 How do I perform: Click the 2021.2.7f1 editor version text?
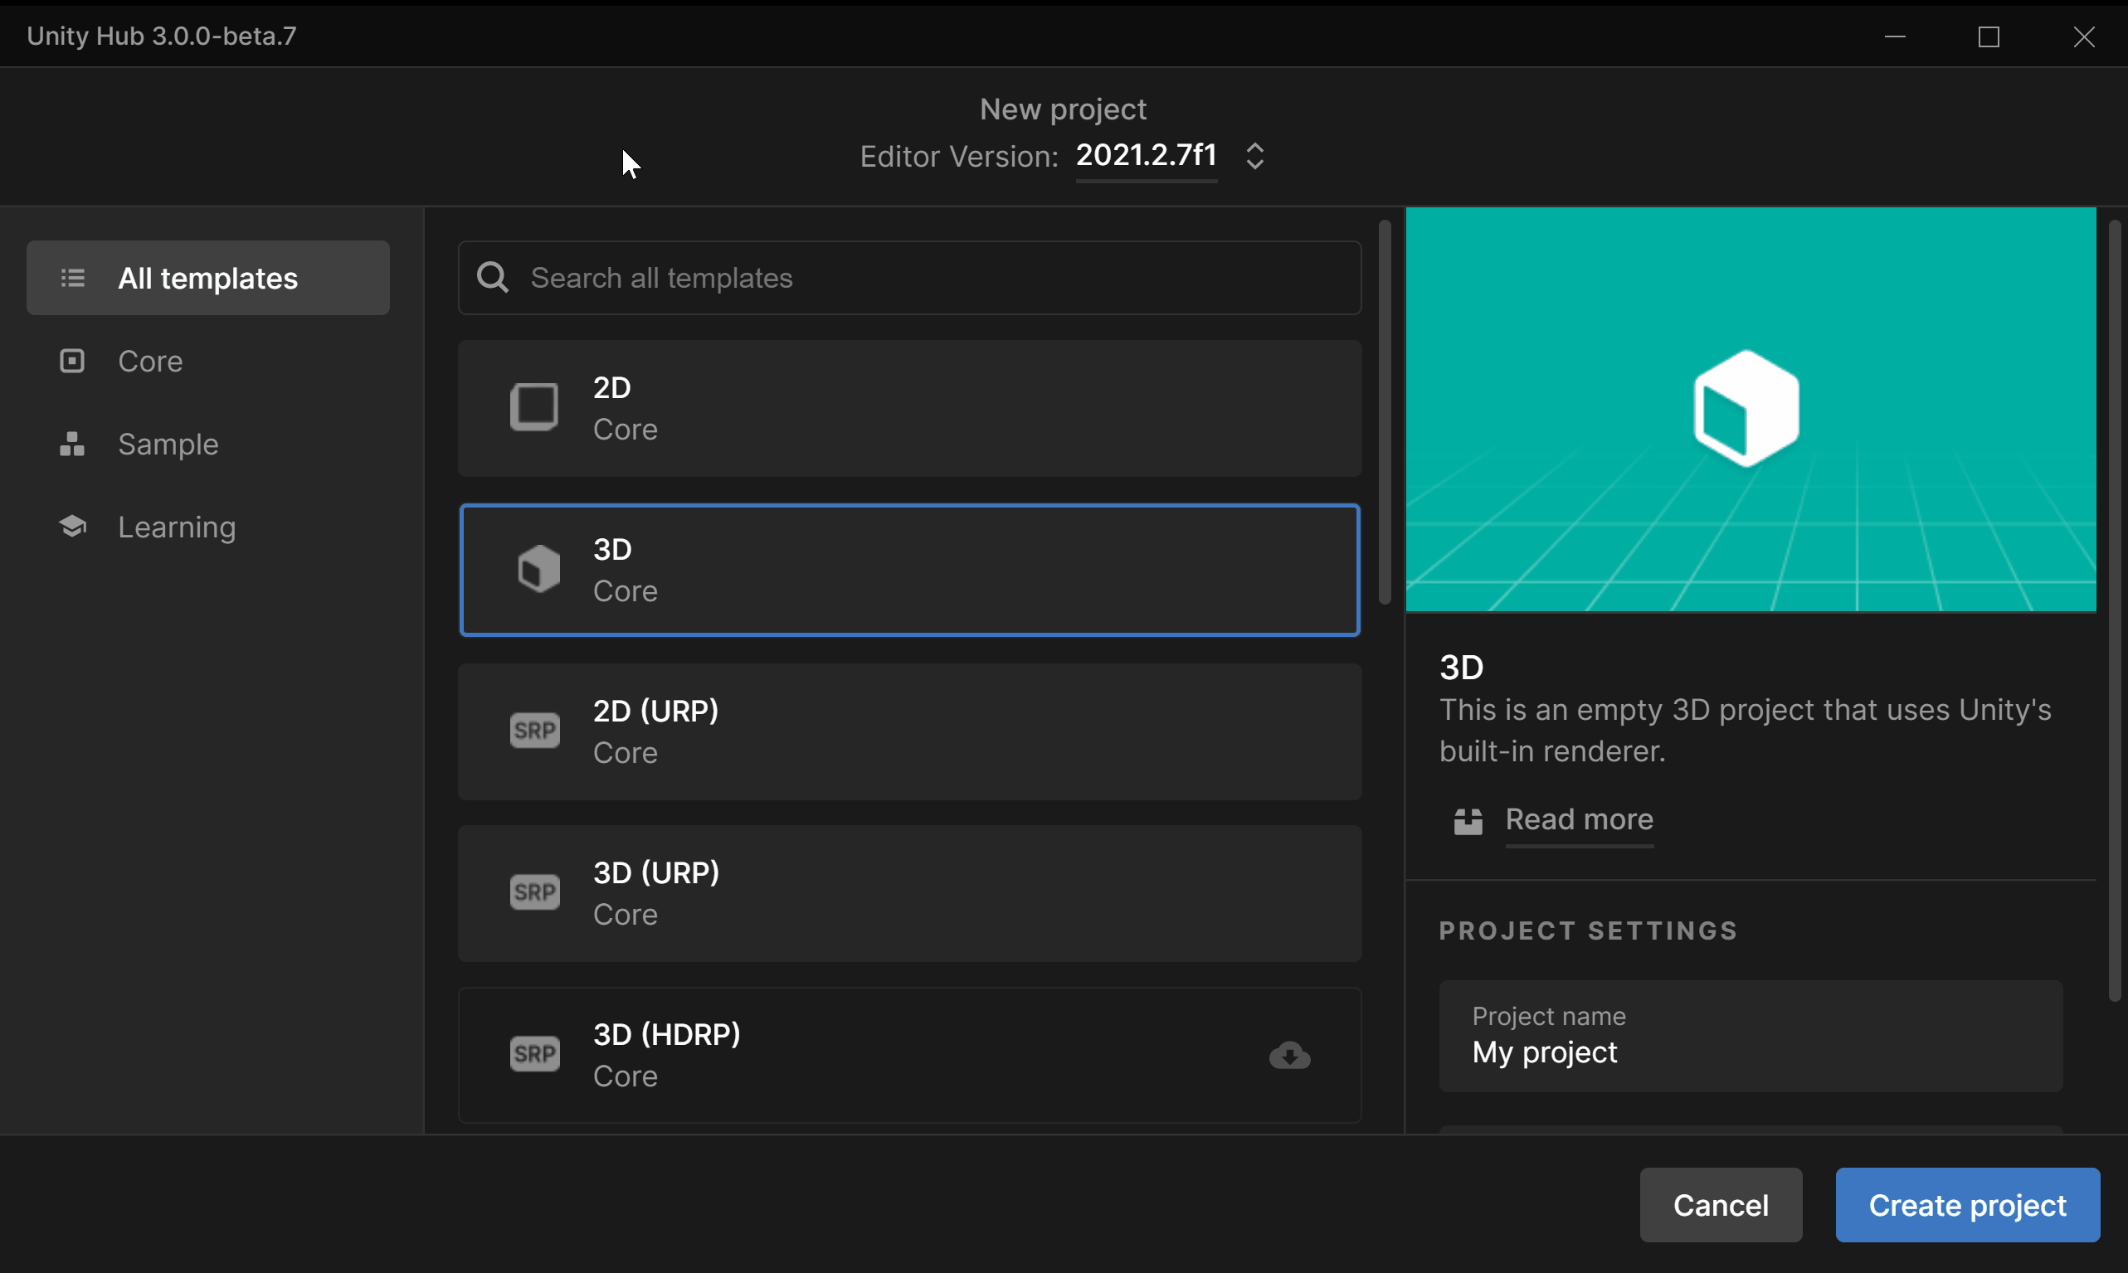tap(1146, 155)
